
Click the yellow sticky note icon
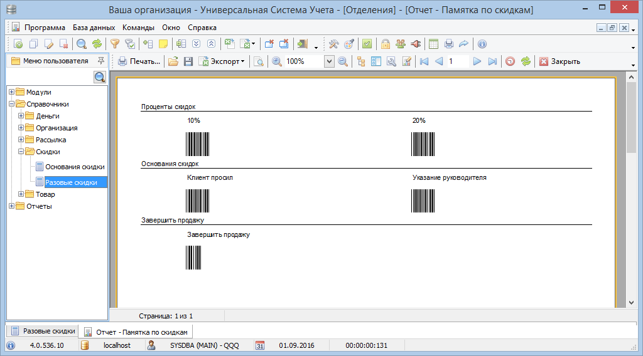click(x=163, y=44)
